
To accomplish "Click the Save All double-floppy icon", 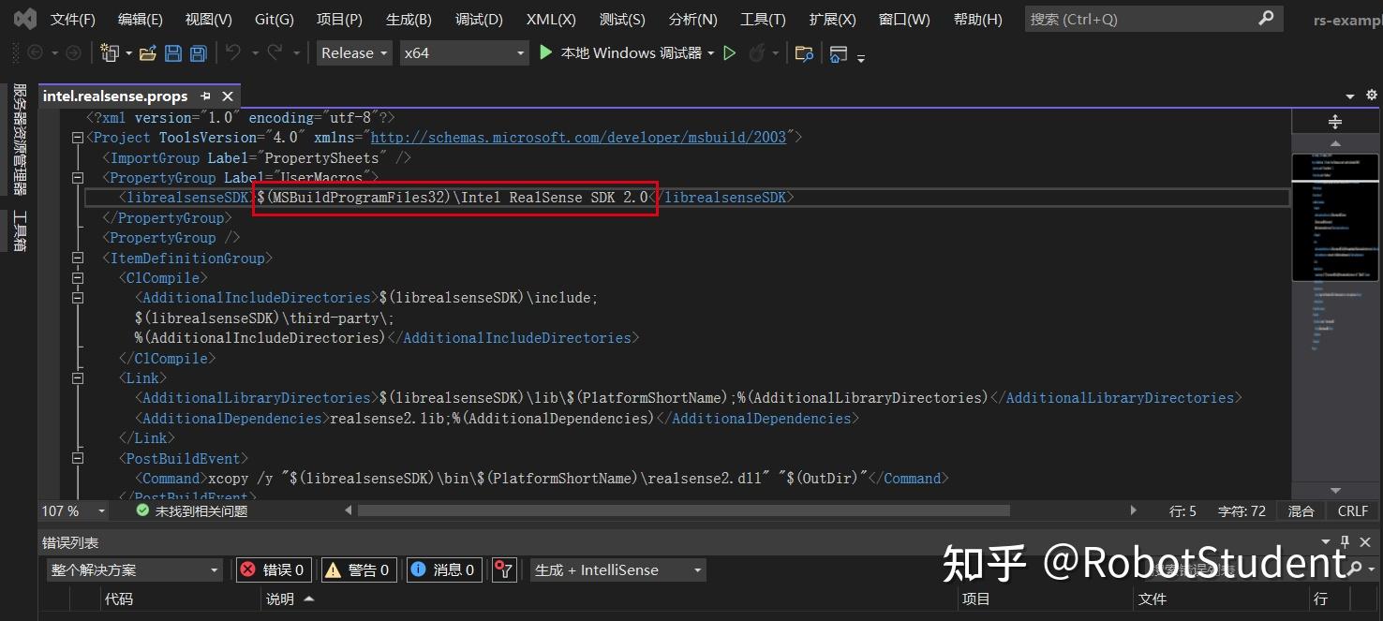I will (x=199, y=53).
